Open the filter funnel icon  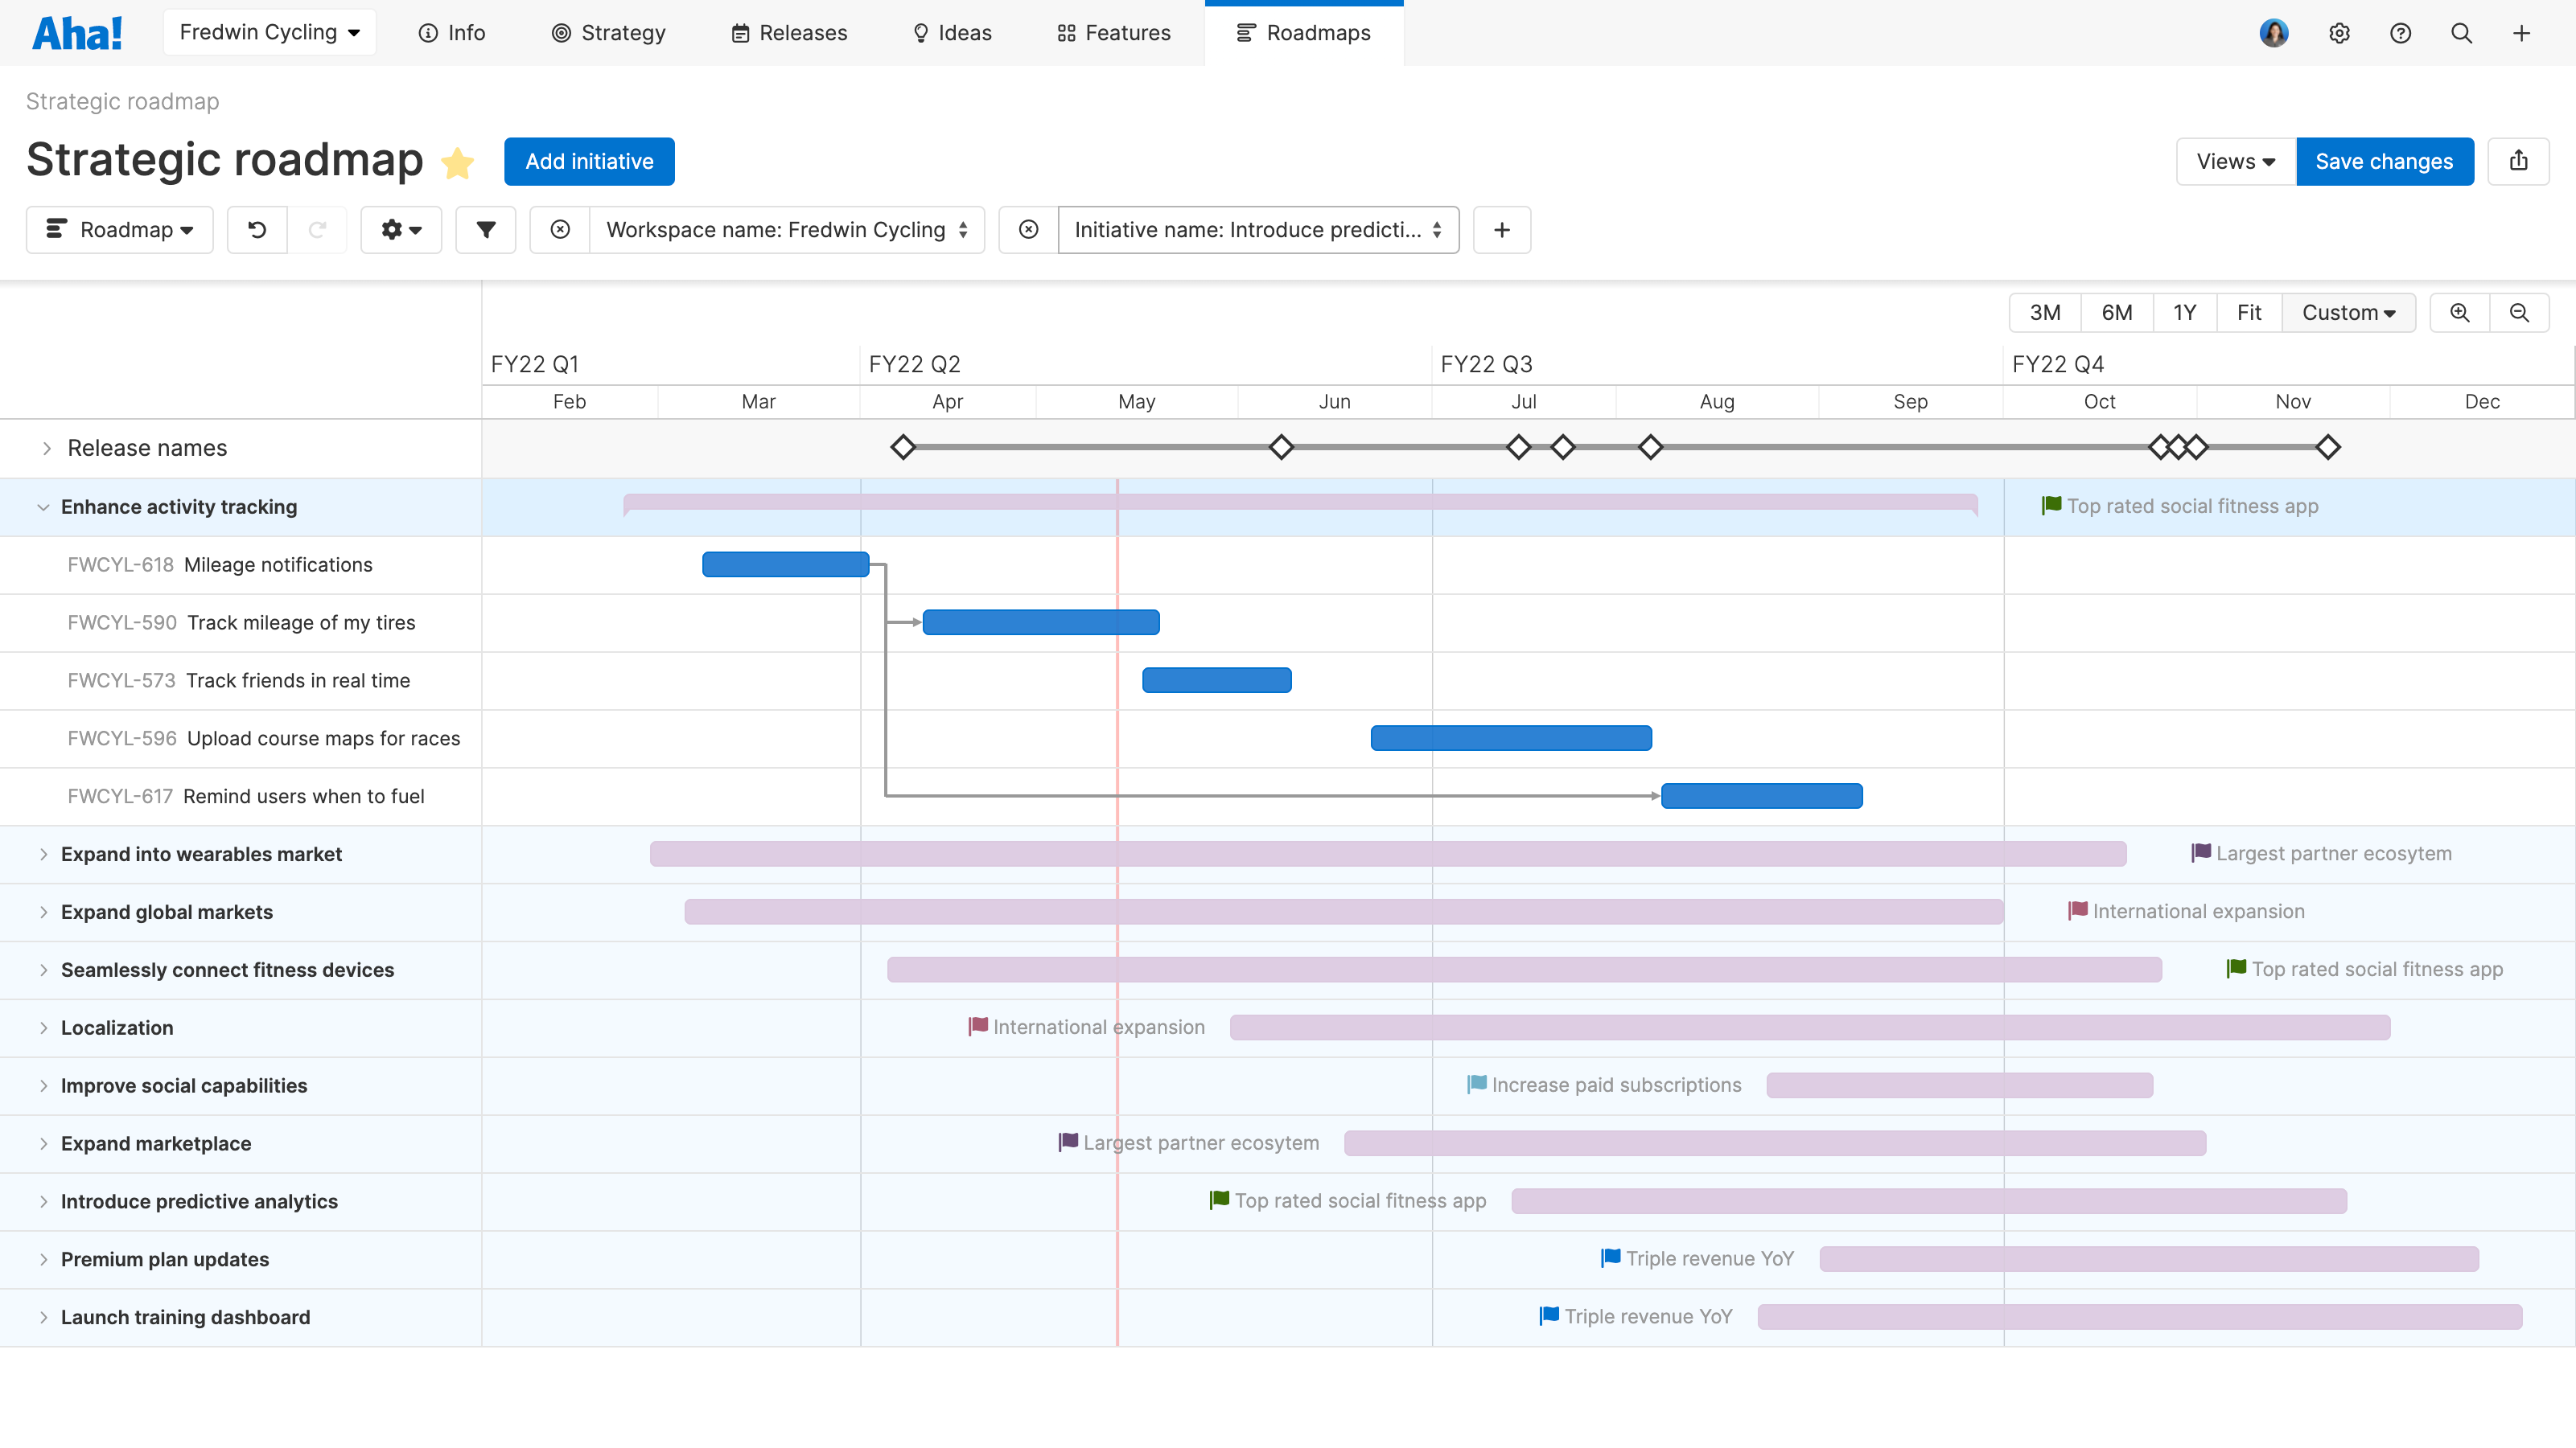[x=486, y=230]
